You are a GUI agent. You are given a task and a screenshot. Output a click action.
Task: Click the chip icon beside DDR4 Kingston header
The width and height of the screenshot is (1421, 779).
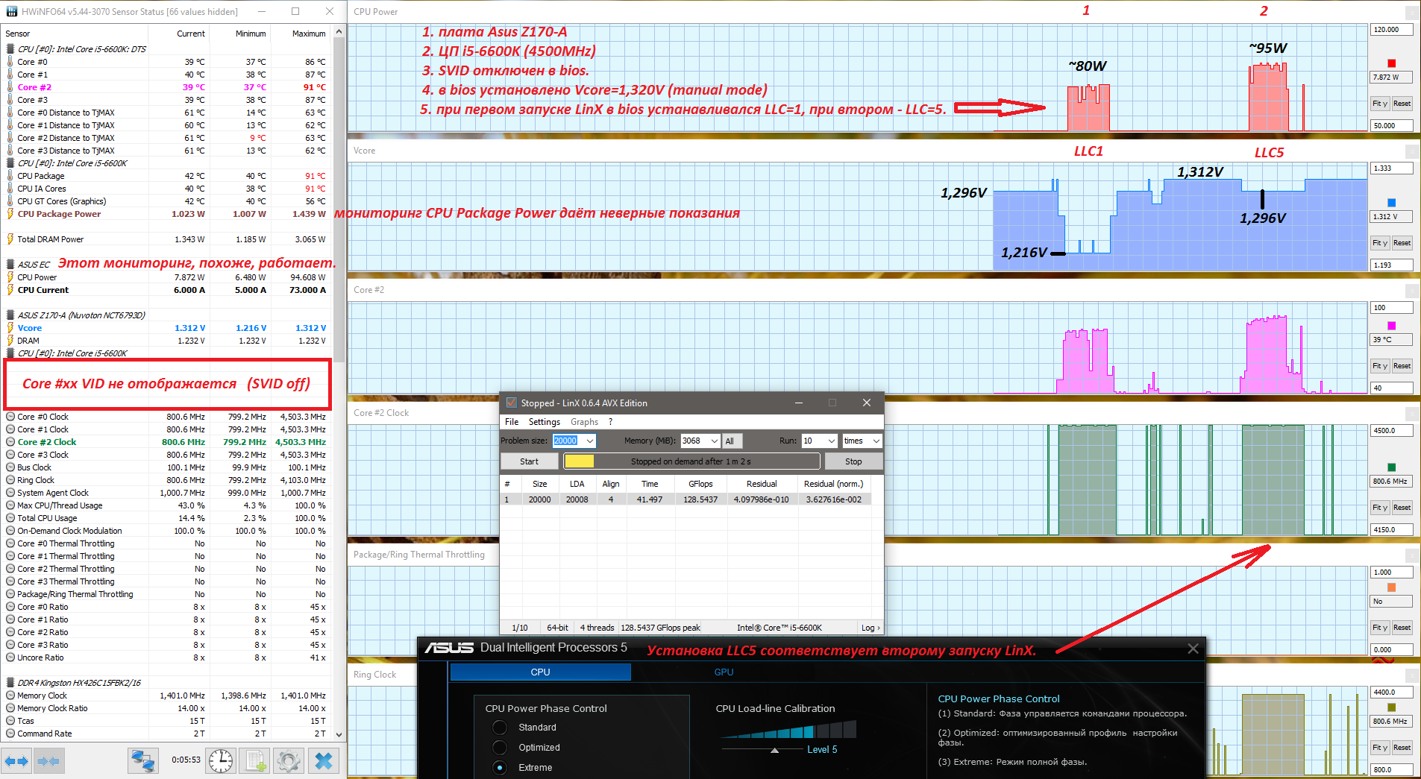(x=10, y=683)
